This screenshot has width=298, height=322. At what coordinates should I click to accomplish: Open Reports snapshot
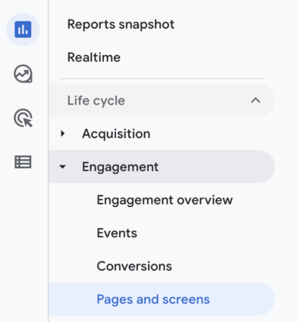121,24
